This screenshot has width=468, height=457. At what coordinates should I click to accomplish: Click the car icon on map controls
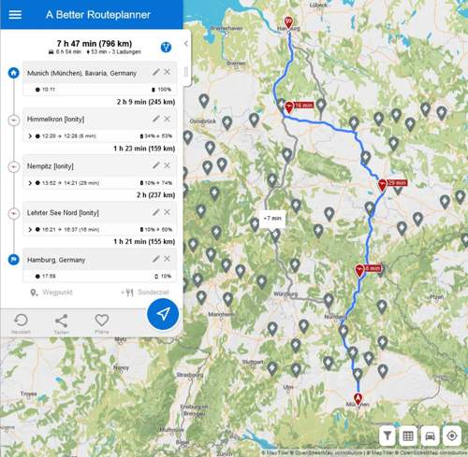(x=430, y=436)
